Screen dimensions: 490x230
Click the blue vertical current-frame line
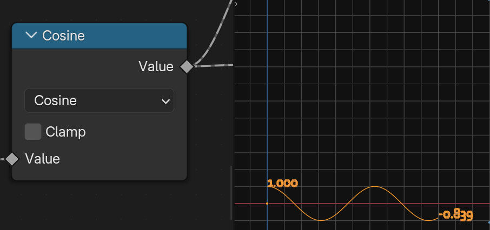coord(267,108)
